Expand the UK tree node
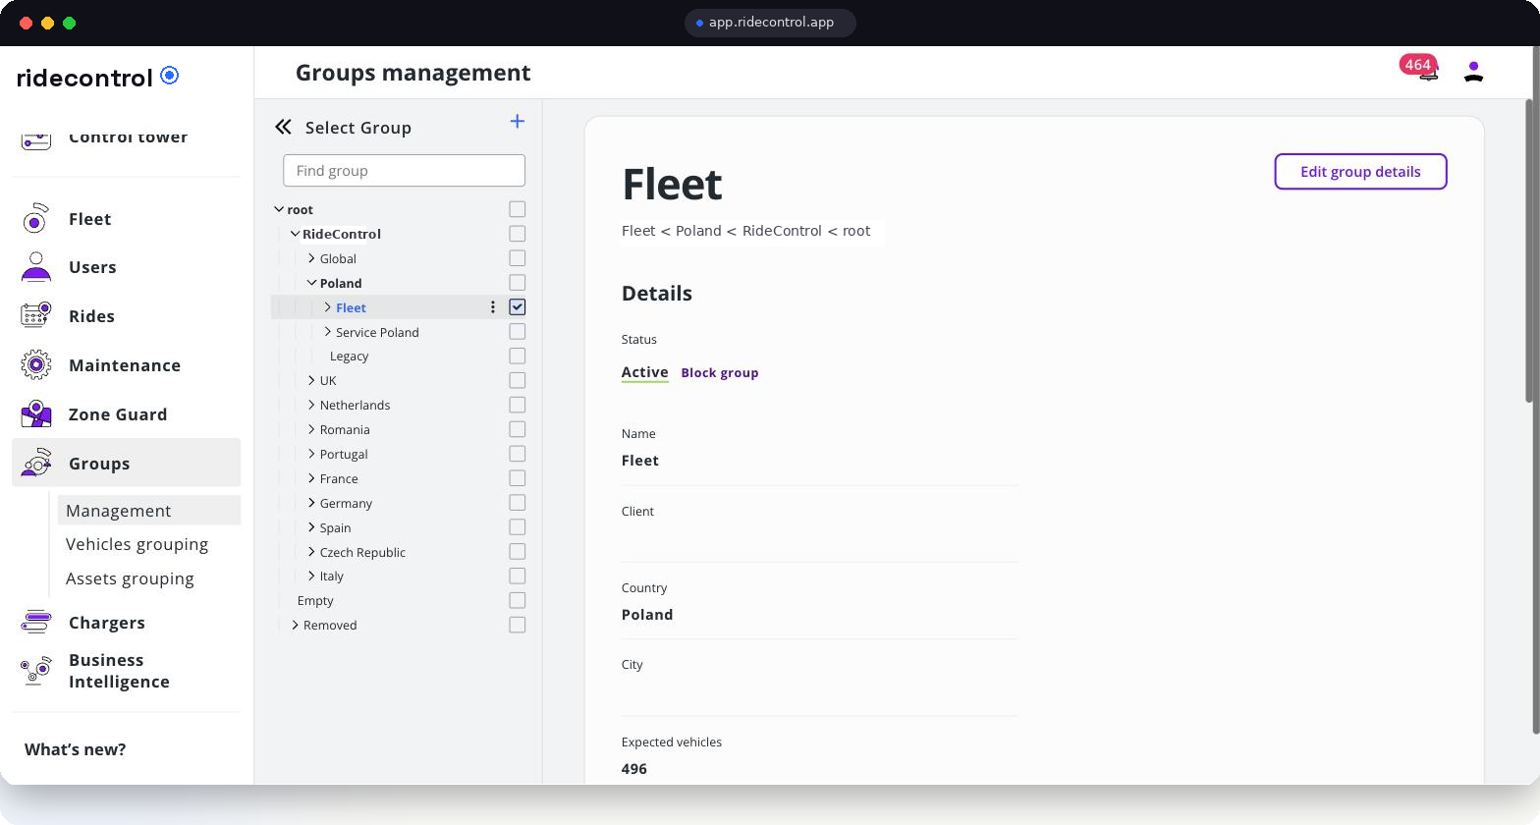Viewport: 1540px width, 825px height. coord(311,380)
